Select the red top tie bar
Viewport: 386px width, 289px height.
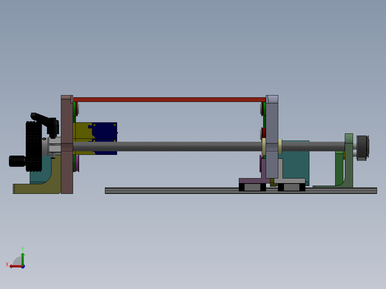(169, 100)
